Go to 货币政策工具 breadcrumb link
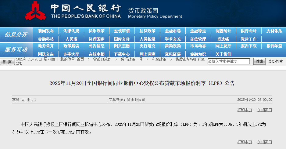 click(x=131, y=59)
